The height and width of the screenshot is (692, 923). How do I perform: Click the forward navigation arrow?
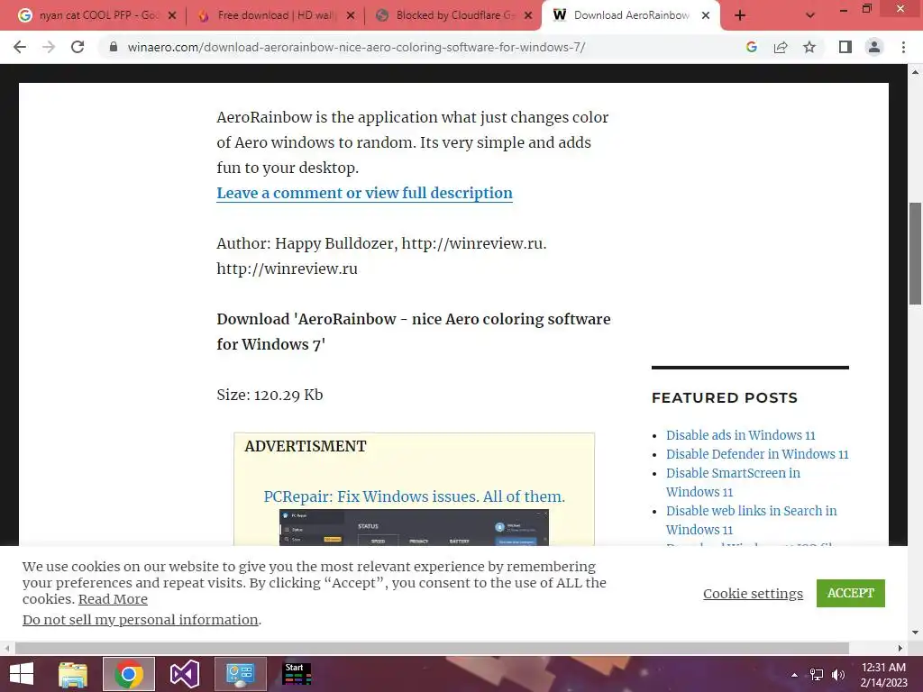(49, 47)
